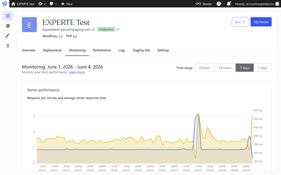Click the 550 ms axis label
Viewport: 281px width, 175px height.
click(258, 110)
